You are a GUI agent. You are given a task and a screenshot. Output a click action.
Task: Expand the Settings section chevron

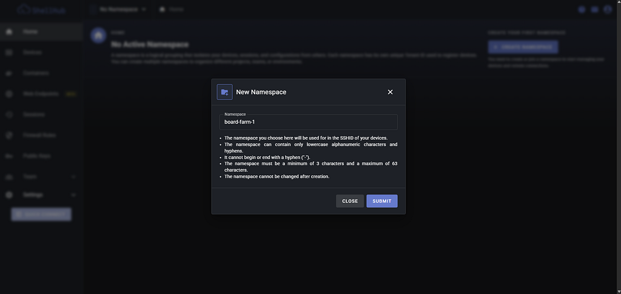click(x=73, y=195)
